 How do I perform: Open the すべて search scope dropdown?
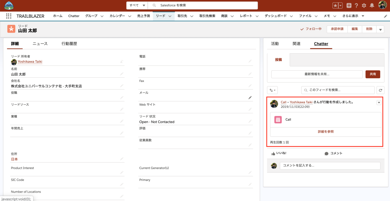[137, 6]
